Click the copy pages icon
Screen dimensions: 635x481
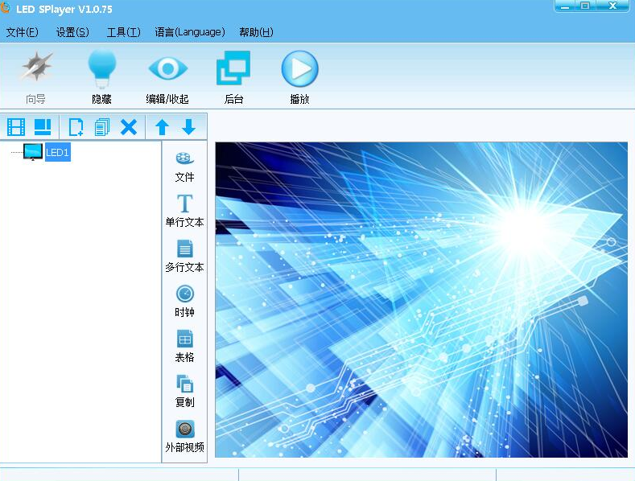pos(102,127)
